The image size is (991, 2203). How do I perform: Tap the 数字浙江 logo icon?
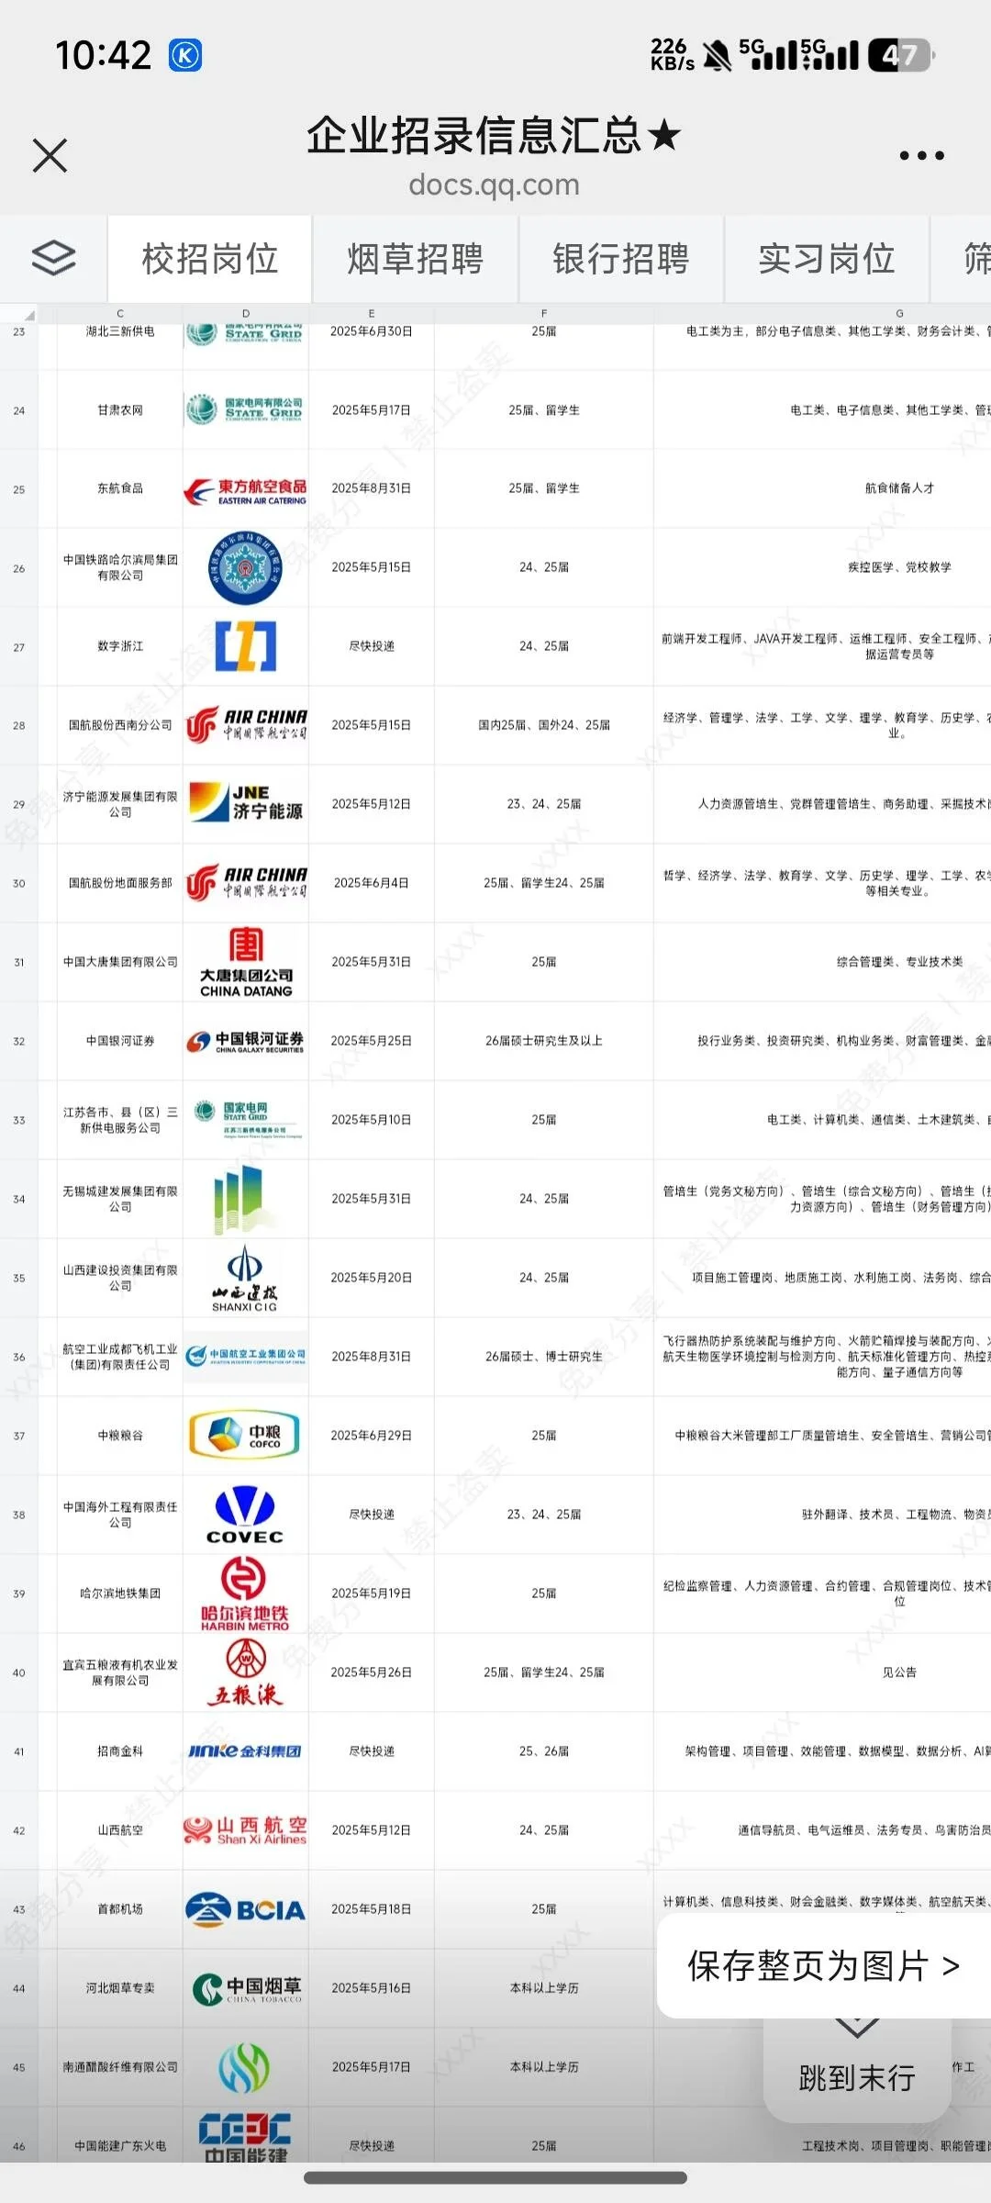point(245,646)
